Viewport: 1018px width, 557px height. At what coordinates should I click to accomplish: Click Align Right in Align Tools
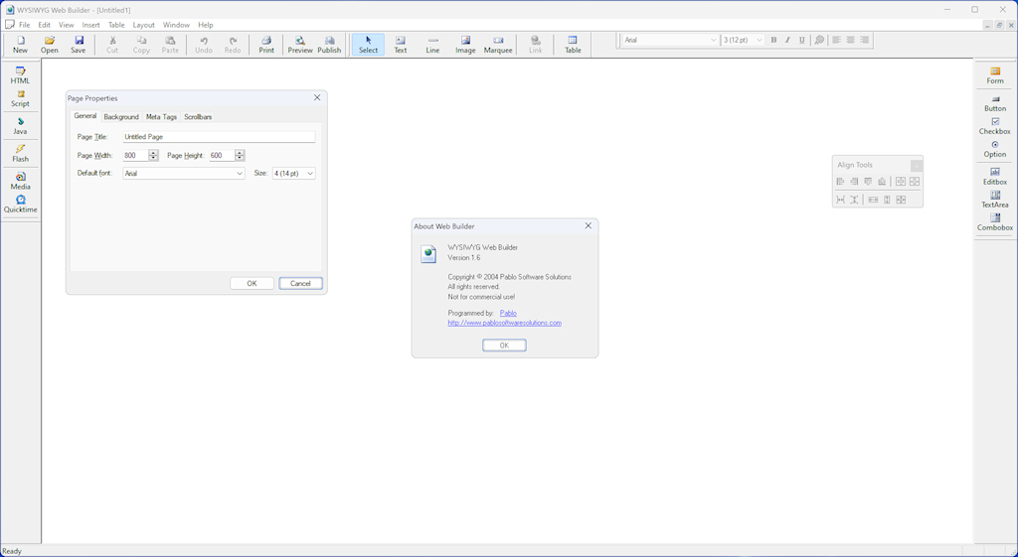pyautogui.click(x=854, y=182)
